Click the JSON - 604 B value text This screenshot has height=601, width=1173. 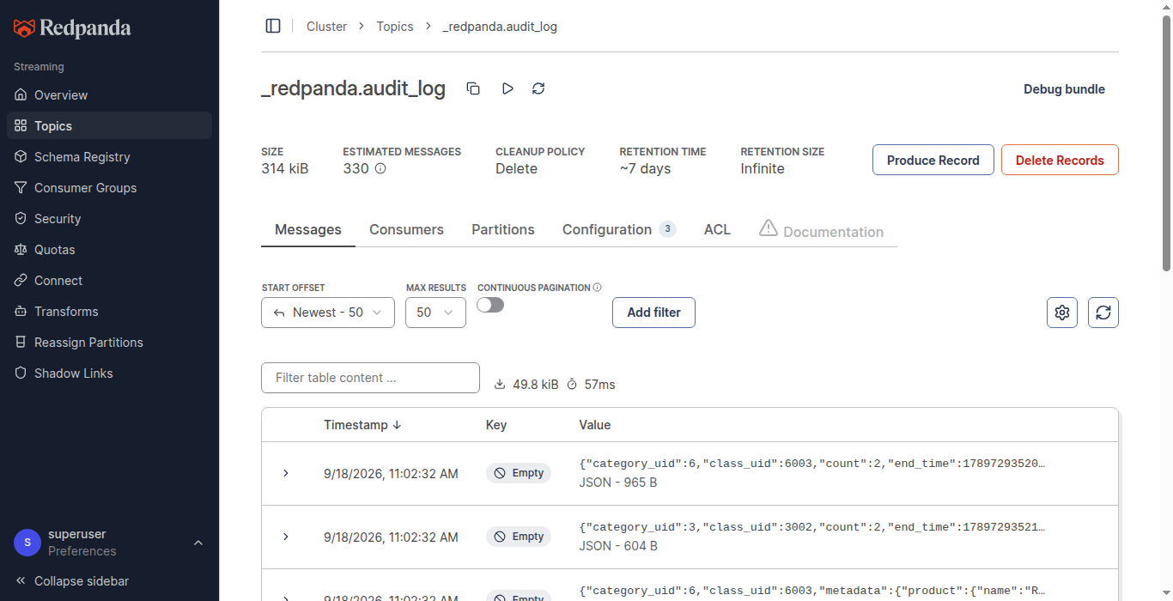click(618, 546)
